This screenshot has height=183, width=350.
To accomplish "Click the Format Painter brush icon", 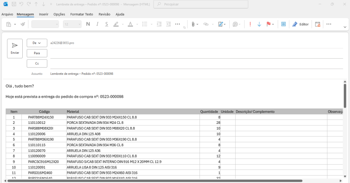I will click(23, 24).
